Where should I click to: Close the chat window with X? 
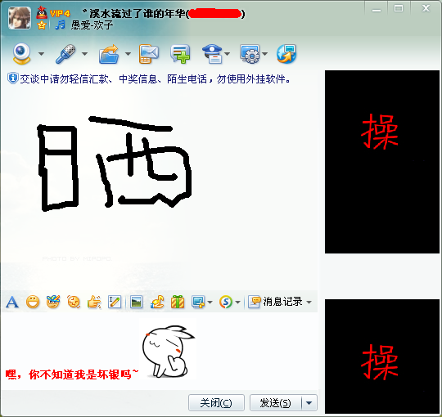click(x=426, y=8)
